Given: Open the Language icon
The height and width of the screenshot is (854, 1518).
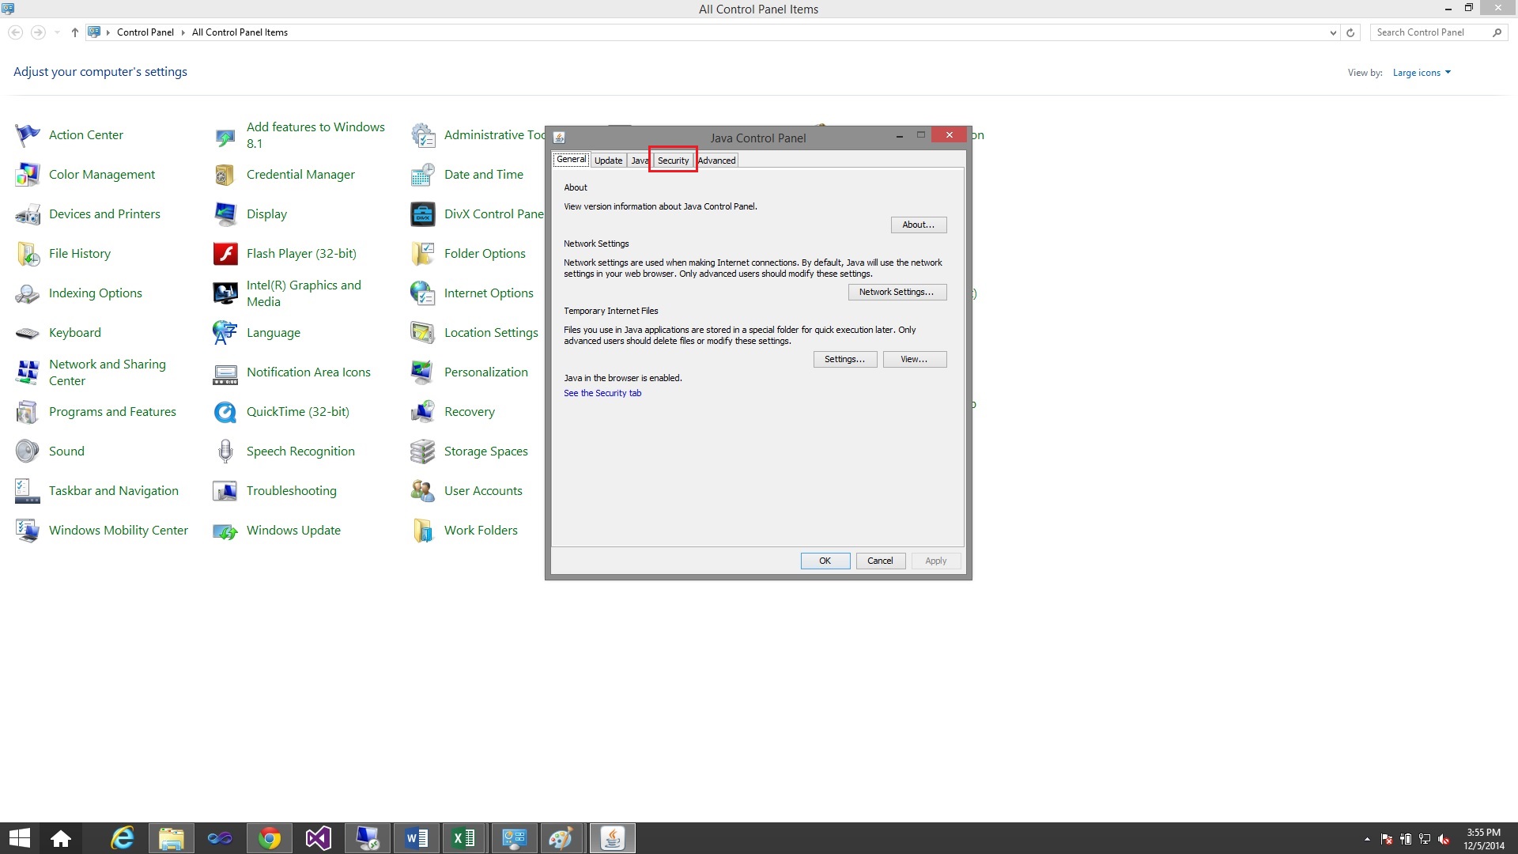Looking at the screenshot, I should [225, 333].
